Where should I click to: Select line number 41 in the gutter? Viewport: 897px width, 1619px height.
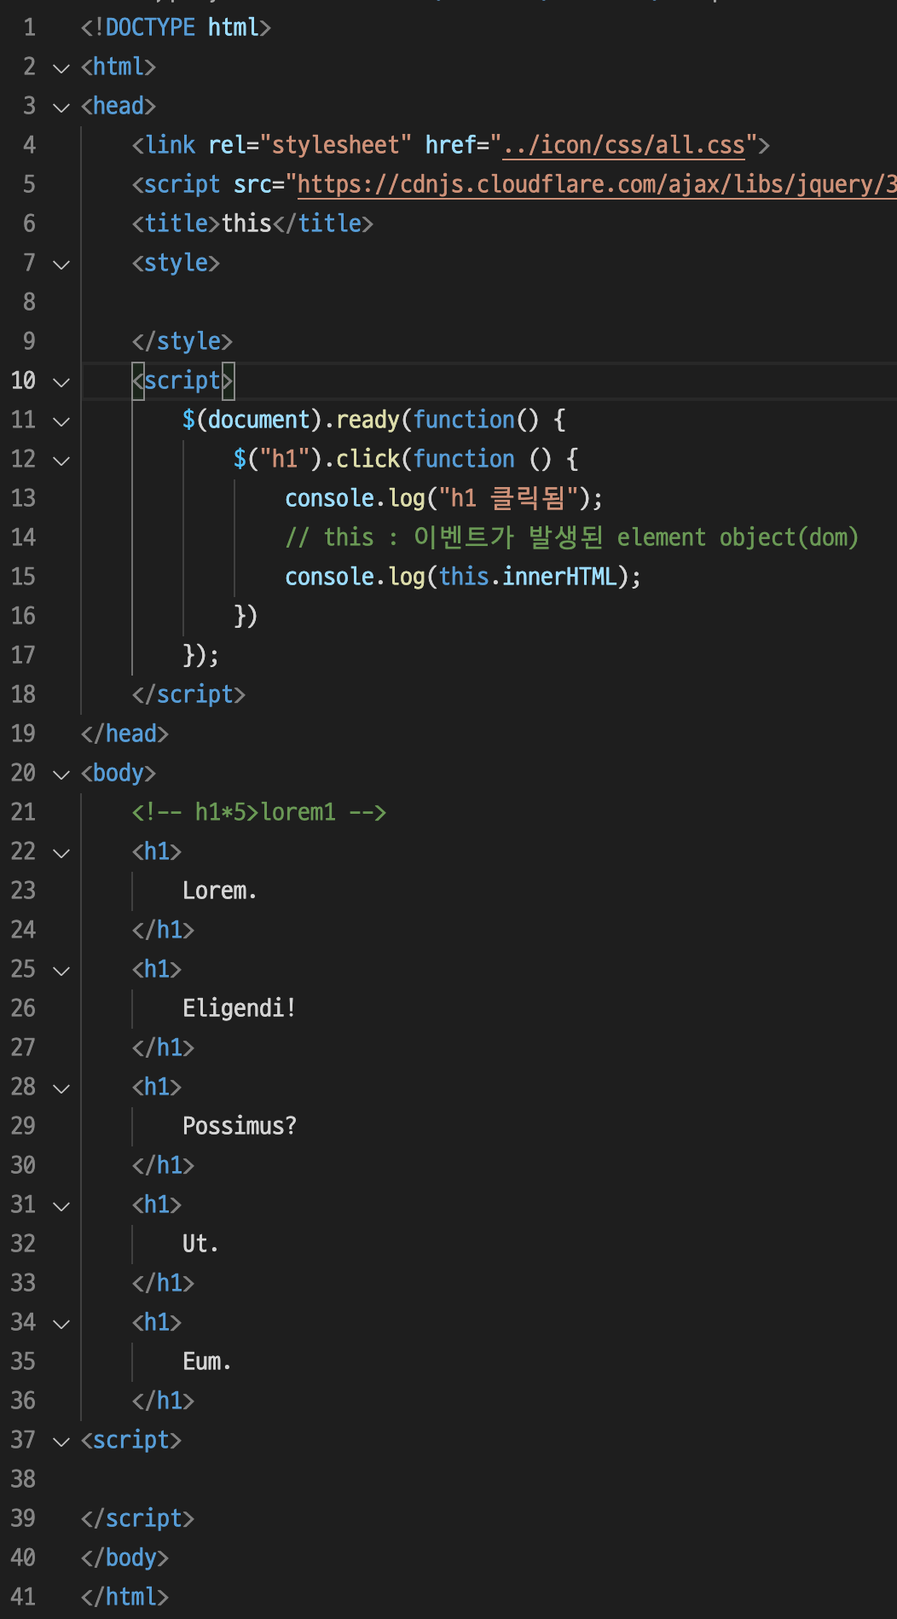tap(24, 1597)
